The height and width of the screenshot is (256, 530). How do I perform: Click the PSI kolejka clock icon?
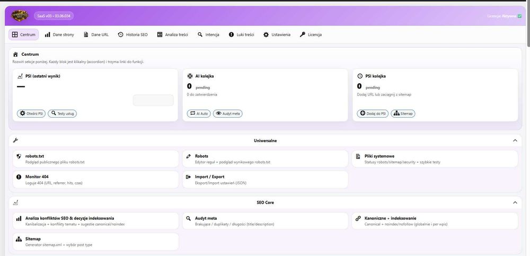[x=360, y=76]
